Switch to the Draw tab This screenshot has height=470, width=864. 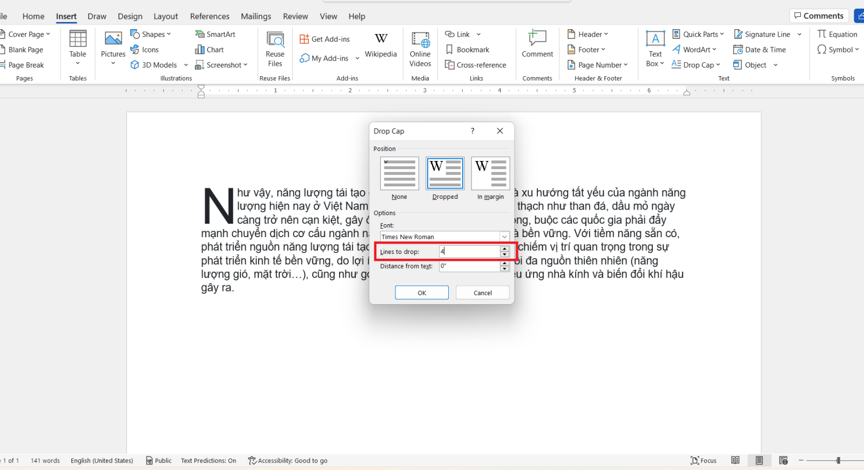pyautogui.click(x=97, y=16)
